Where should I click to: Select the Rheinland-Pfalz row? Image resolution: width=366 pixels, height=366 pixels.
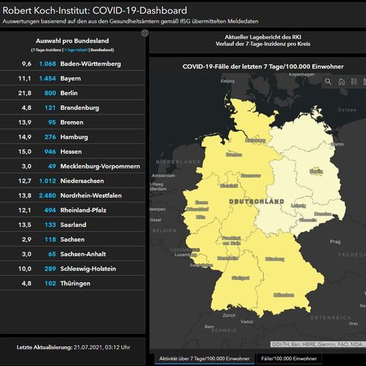pyautogui.click(x=72, y=210)
